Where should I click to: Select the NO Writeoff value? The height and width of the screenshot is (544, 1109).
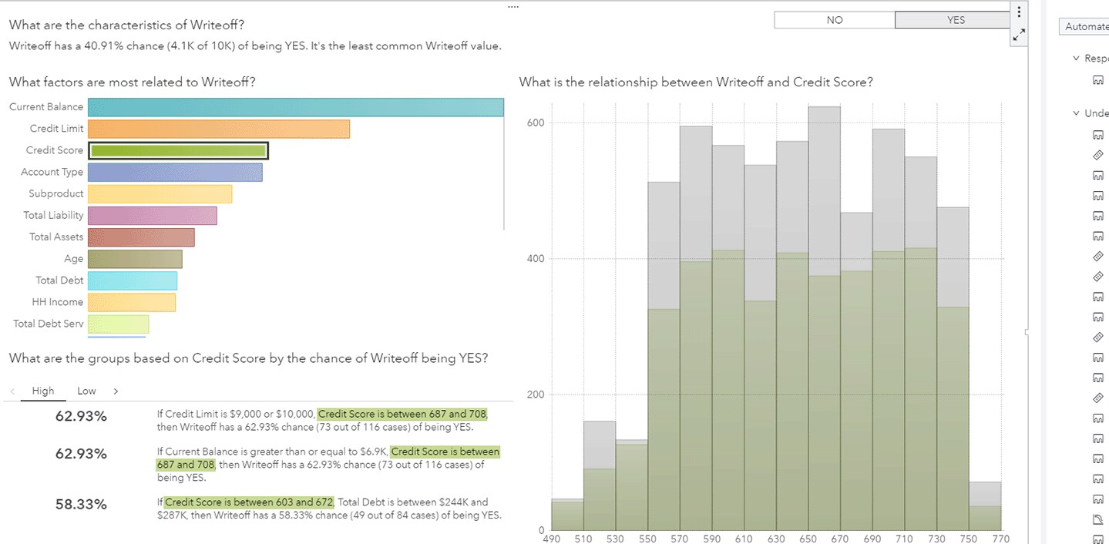(835, 20)
